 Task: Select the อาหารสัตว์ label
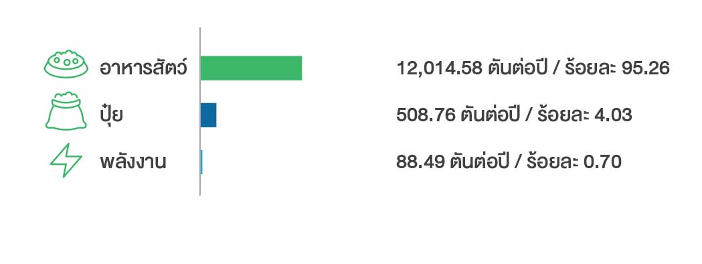click(x=143, y=68)
